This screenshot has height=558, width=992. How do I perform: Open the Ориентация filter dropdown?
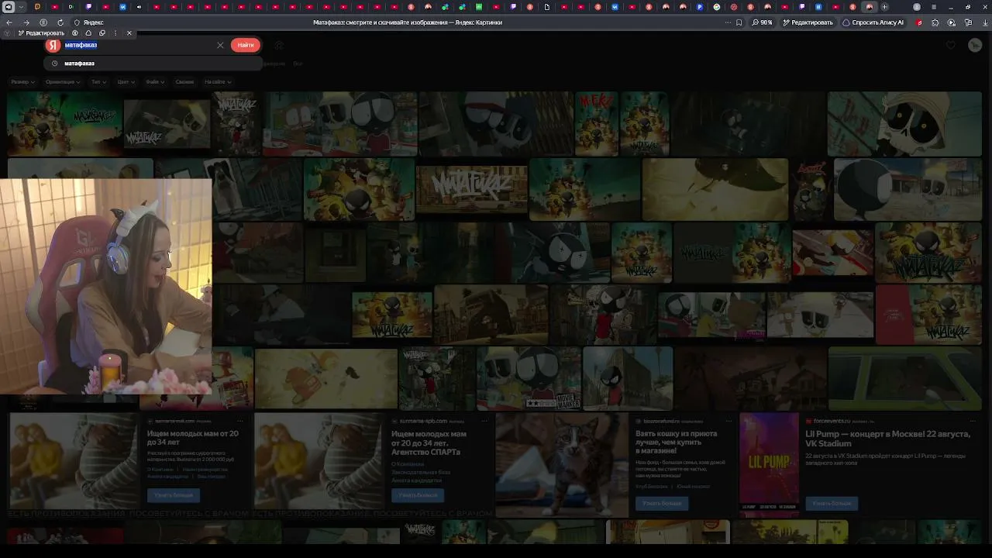click(x=62, y=82)
